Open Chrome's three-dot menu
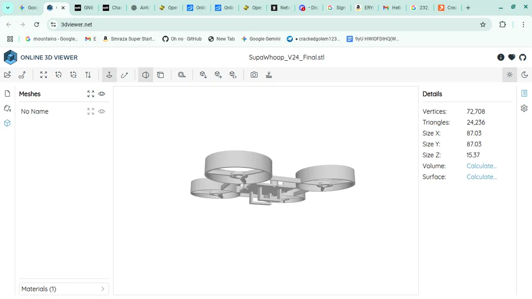The height and width of the screenshot is (299, 532). coord(524,24)
